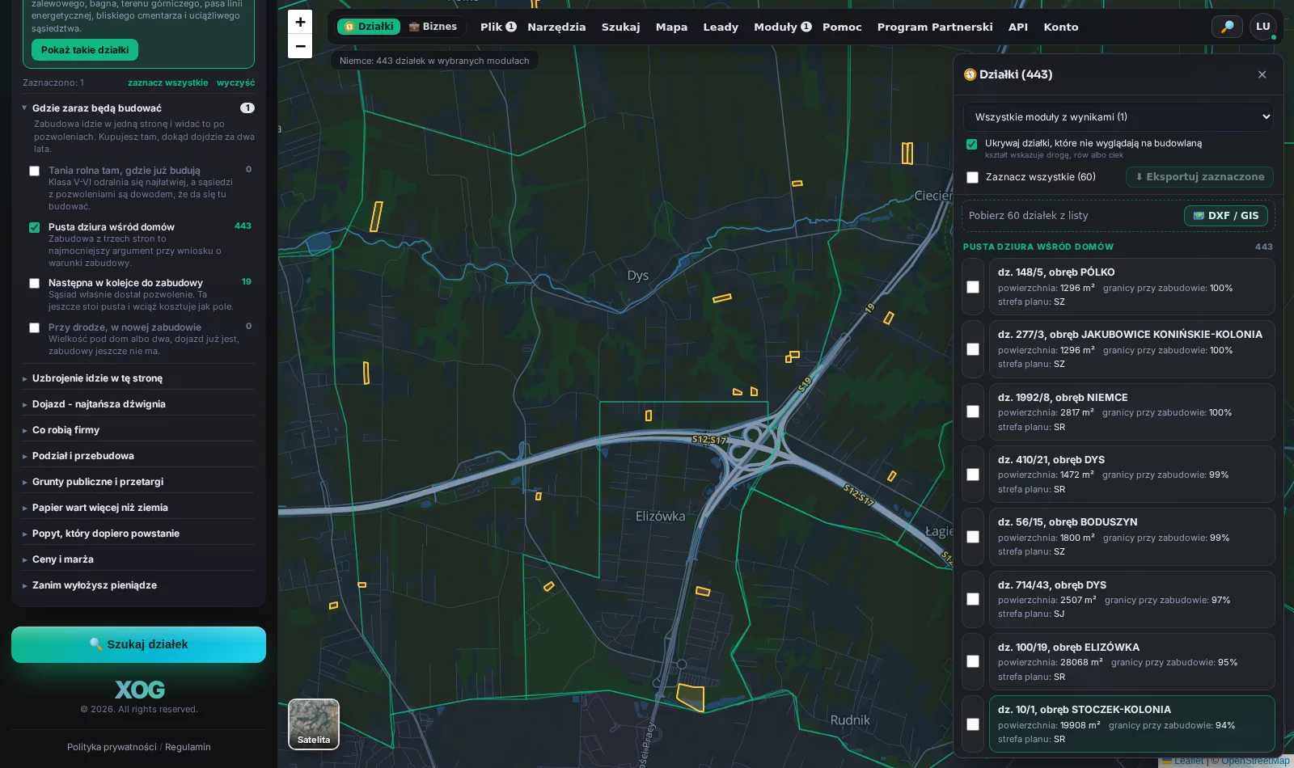Close the Działki results panel

(1262, 74)
